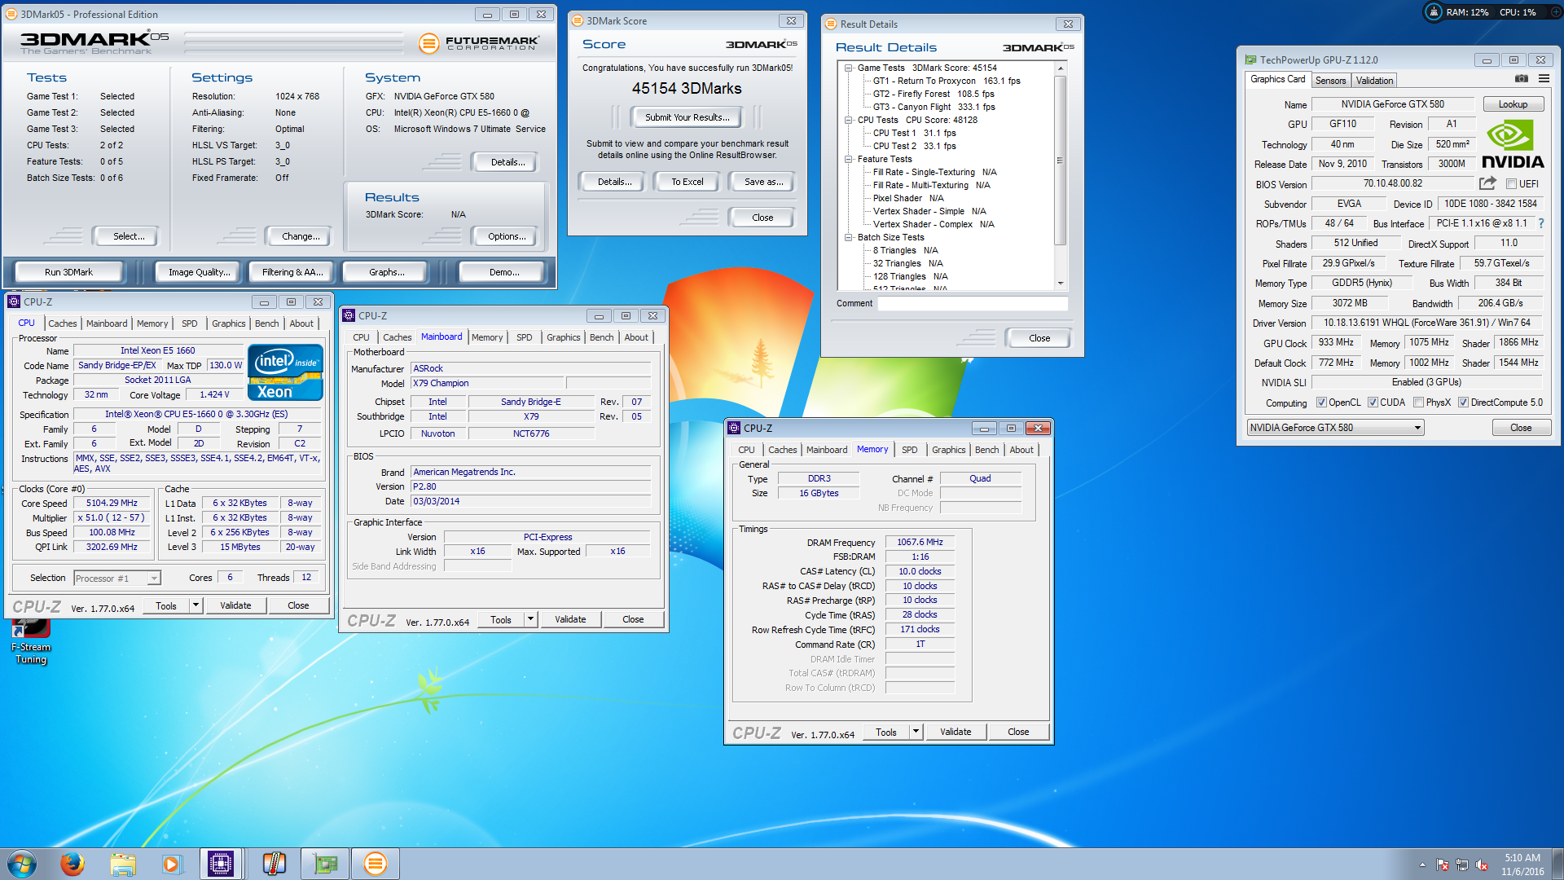Click the Graphs button in 3DMark05
Viewport: 1564px width, 880px height.
[386, 272]
